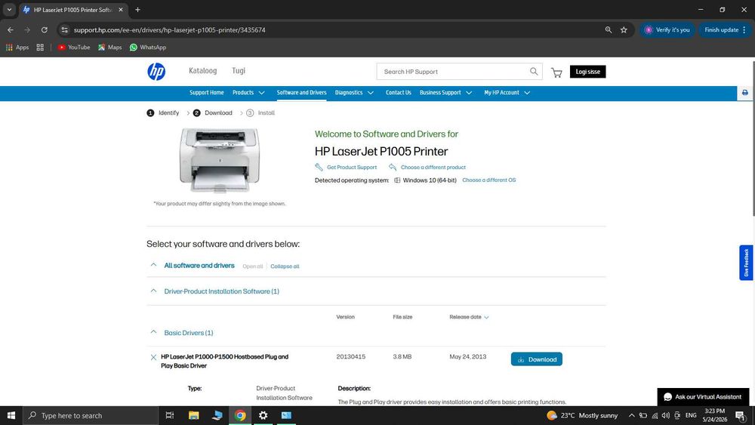This screenshot has width=755, height=425.
Task: Click the browser address bar URL
Action: click(169, 30)
